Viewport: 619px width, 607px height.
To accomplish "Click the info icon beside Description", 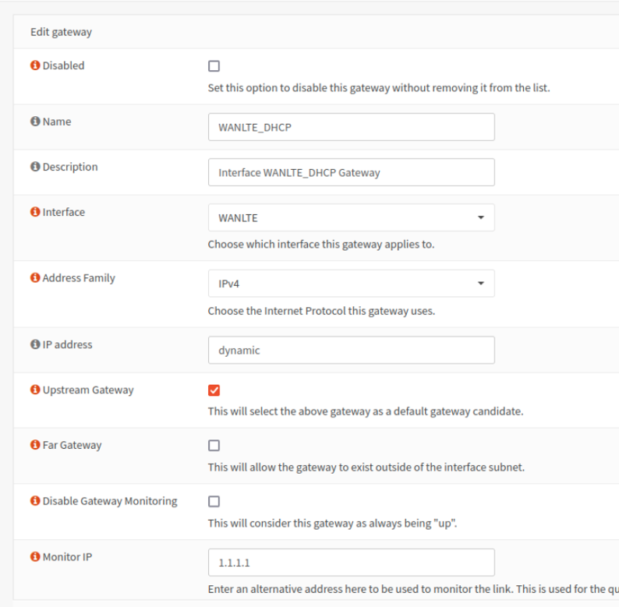I will pyautogui.click(x=35, y=167).
